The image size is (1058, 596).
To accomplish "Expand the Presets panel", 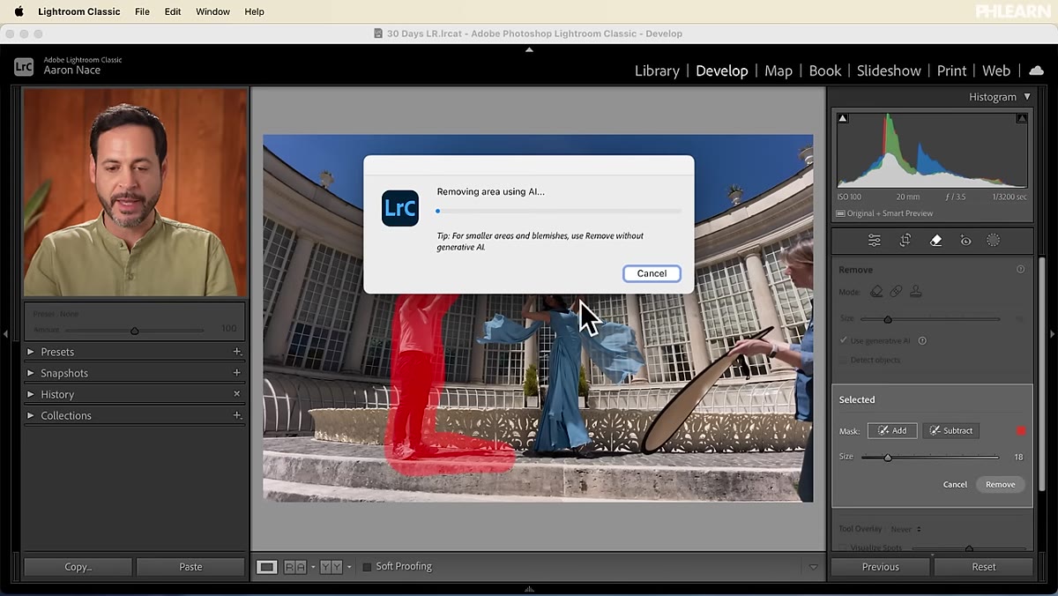I will point(30,352).
